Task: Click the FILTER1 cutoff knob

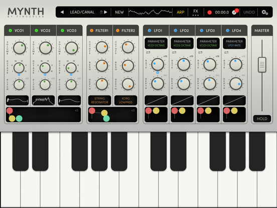Action: point(102,47)
